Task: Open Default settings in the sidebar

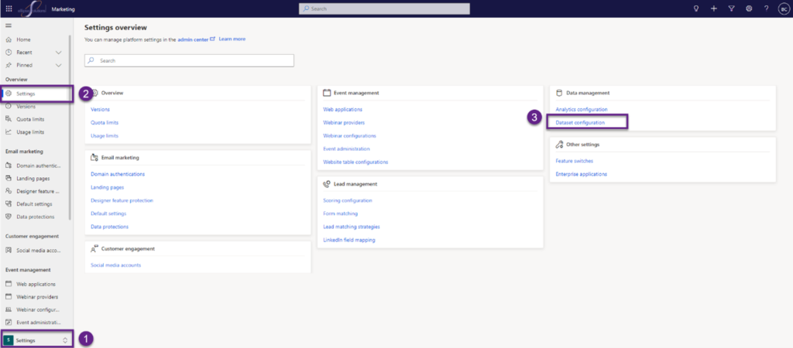Action: click(36, 204)
